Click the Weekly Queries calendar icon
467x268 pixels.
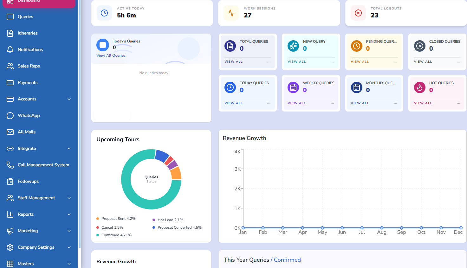coord(293,87)
